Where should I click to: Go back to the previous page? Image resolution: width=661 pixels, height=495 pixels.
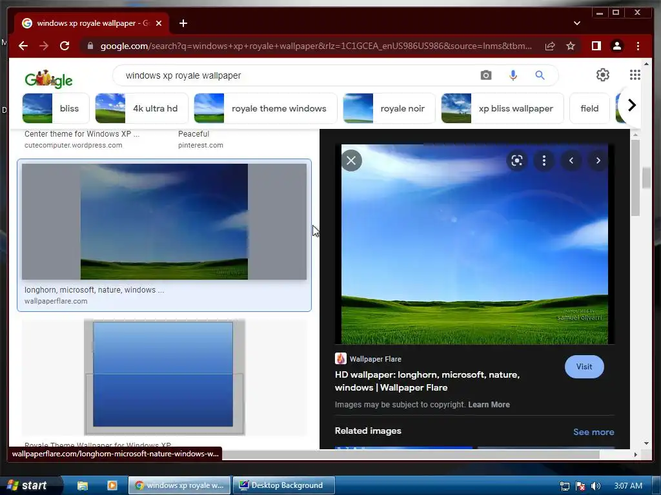pyautogui.click(x=23, y=46)
